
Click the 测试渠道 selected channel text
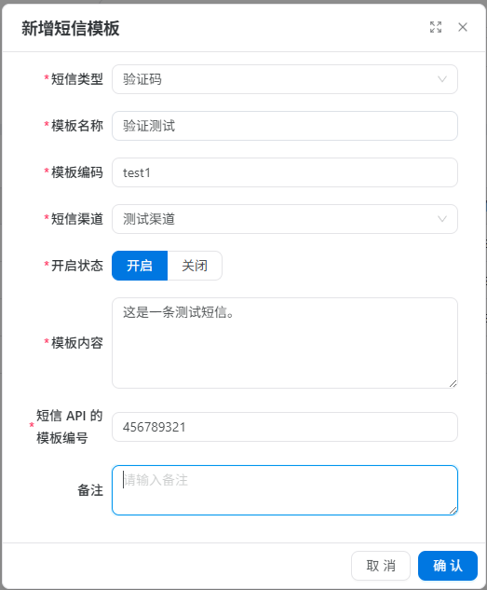coord(149,219)
